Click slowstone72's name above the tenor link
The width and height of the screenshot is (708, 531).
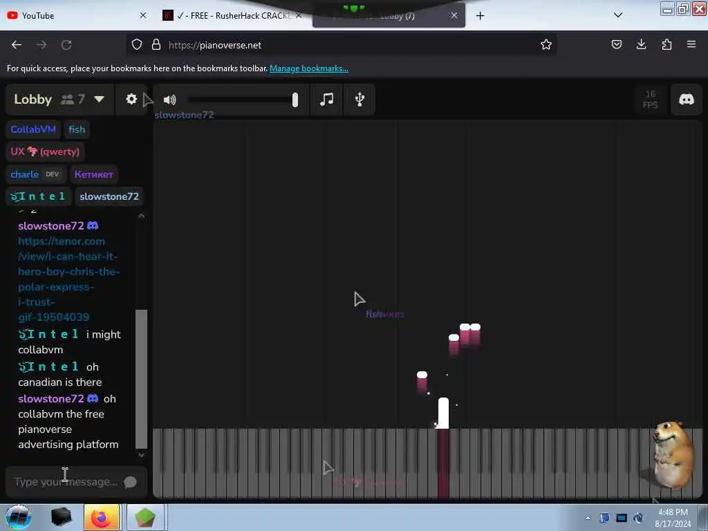pyautogui.click(x=51, y=226)
